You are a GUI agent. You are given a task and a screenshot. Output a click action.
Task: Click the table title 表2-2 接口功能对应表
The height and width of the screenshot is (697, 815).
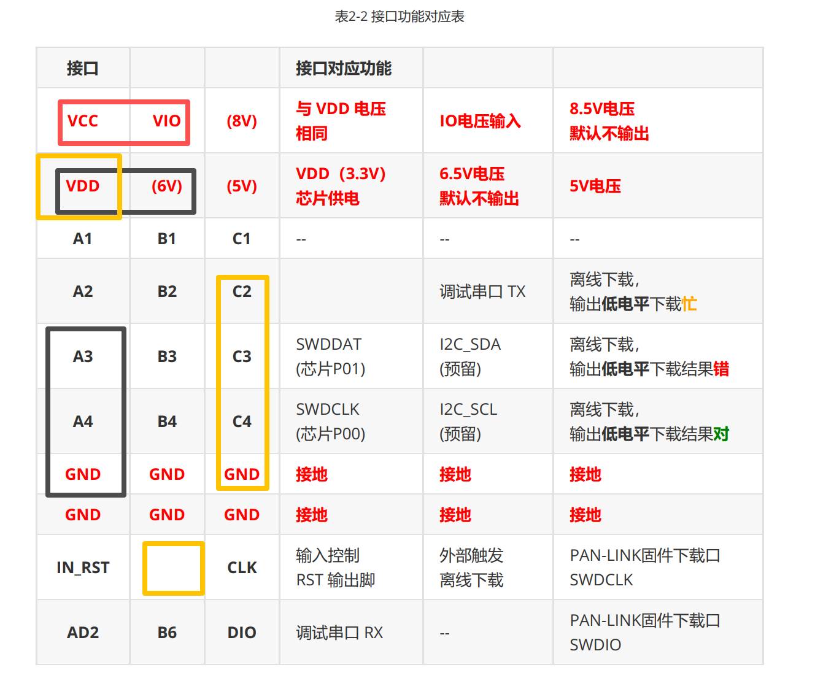(399, 17)
